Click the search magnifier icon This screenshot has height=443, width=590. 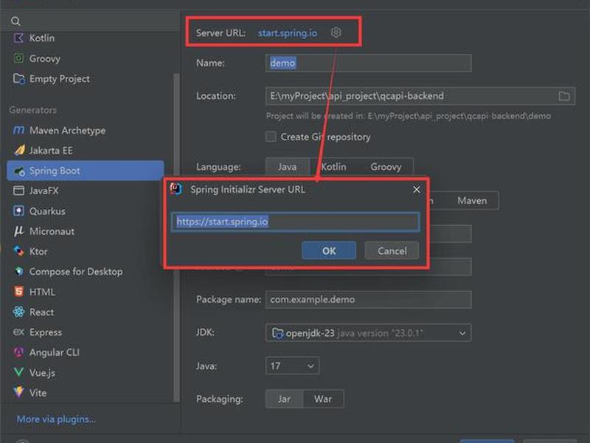pyautogui.click(x=15, y=21)
